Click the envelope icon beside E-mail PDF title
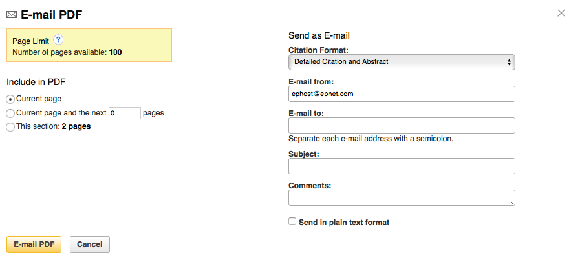This screenshot has height=258, width=571. pos(11,14)
